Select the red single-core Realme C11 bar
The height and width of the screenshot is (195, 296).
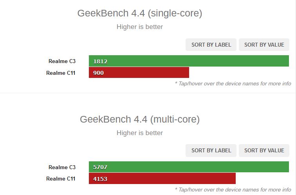139,72
